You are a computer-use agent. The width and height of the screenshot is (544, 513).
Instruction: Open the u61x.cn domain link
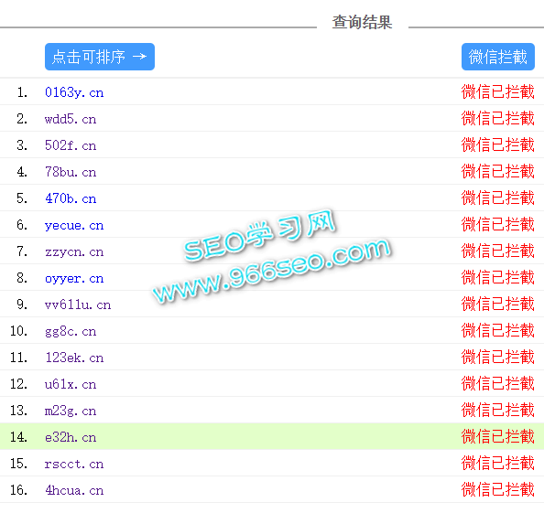pyautogui.click(x=71, y=384)
